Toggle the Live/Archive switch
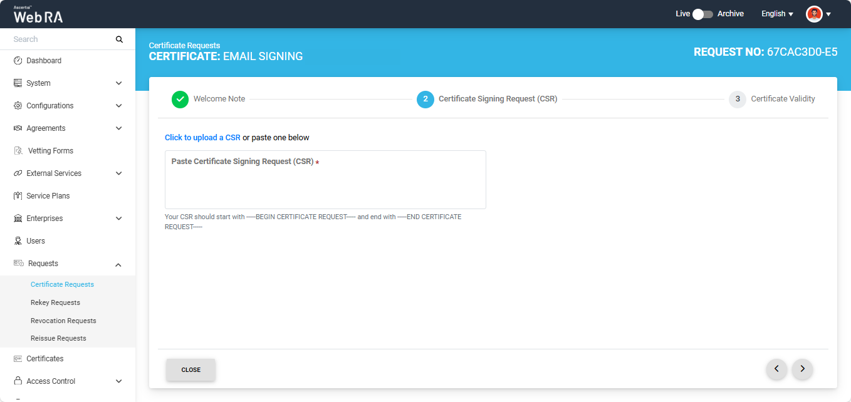851x402 pixels. [702, 14]
